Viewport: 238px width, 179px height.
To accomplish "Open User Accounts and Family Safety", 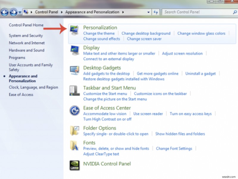I will [x=31, y=67].
